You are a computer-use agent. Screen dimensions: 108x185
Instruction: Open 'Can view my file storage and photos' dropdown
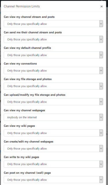click(x=53, y=86)
